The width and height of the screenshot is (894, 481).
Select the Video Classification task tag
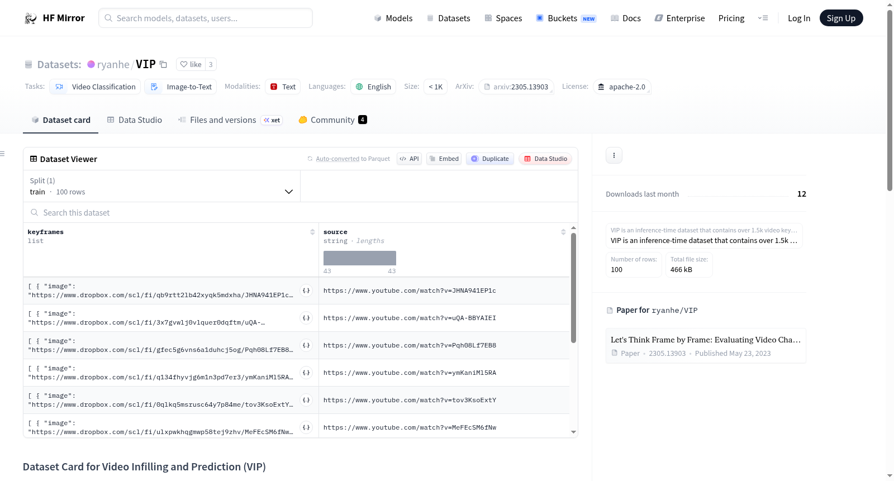95,87
